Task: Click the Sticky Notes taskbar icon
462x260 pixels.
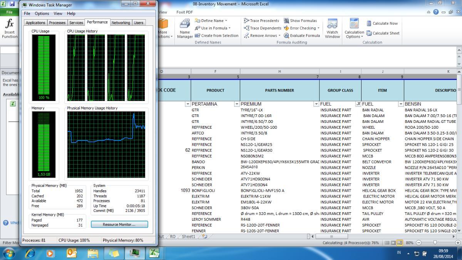Action: 114,253
